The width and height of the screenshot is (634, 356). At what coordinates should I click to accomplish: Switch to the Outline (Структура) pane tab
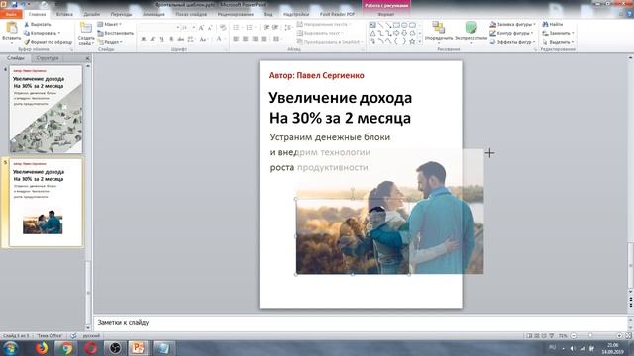pyautogui.click(x=48, y=58)
